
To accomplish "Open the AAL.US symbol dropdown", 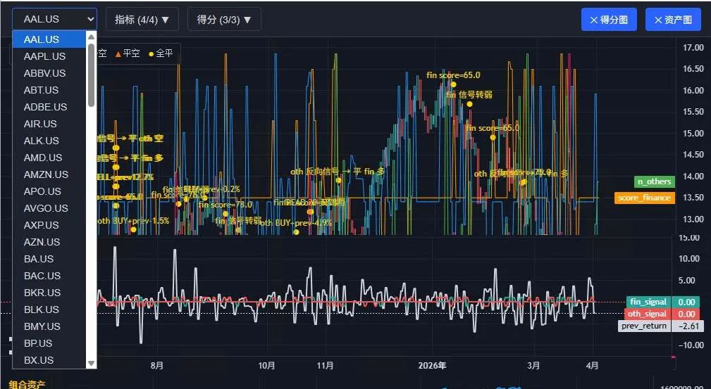I will tap(54, 19).
